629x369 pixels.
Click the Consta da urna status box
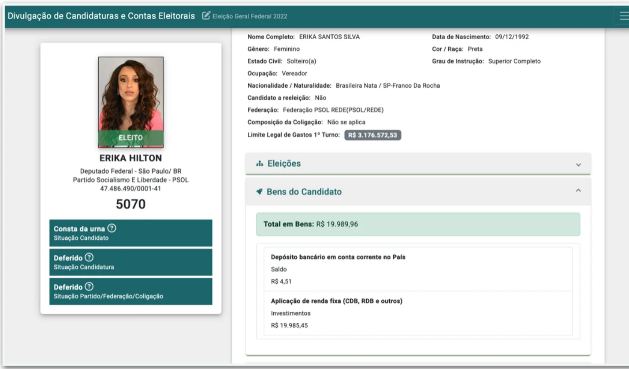pos(131,233)
